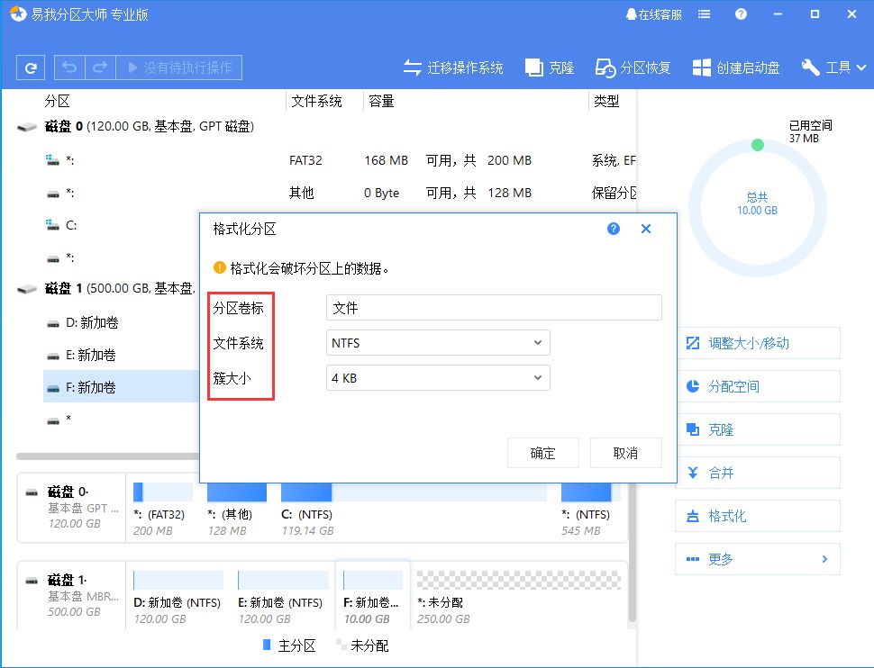Image resolution: width=874 pixels, height=668 pixels.
Task: Click the help question mark in dialog
Action: [x=614, y=229]
